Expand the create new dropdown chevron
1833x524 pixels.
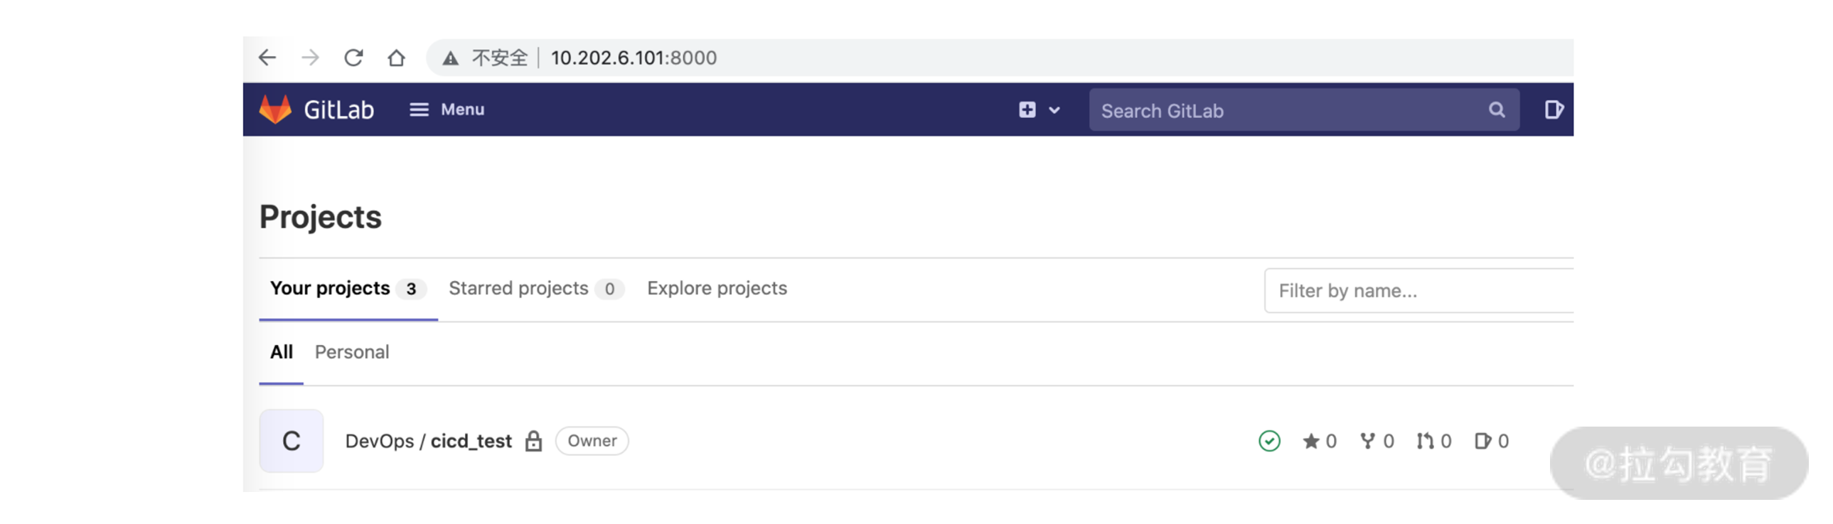pyautogui.click(x=1054, y=110)
